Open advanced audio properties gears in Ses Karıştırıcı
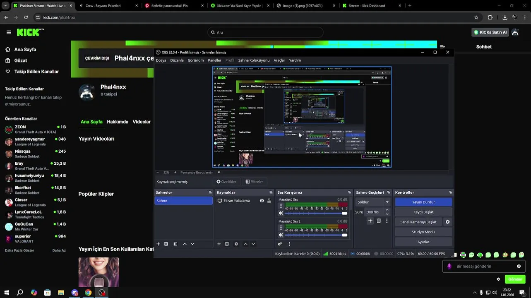Image resolution: width=531 pixels, height=298 pixels. [x=280, y=244]
